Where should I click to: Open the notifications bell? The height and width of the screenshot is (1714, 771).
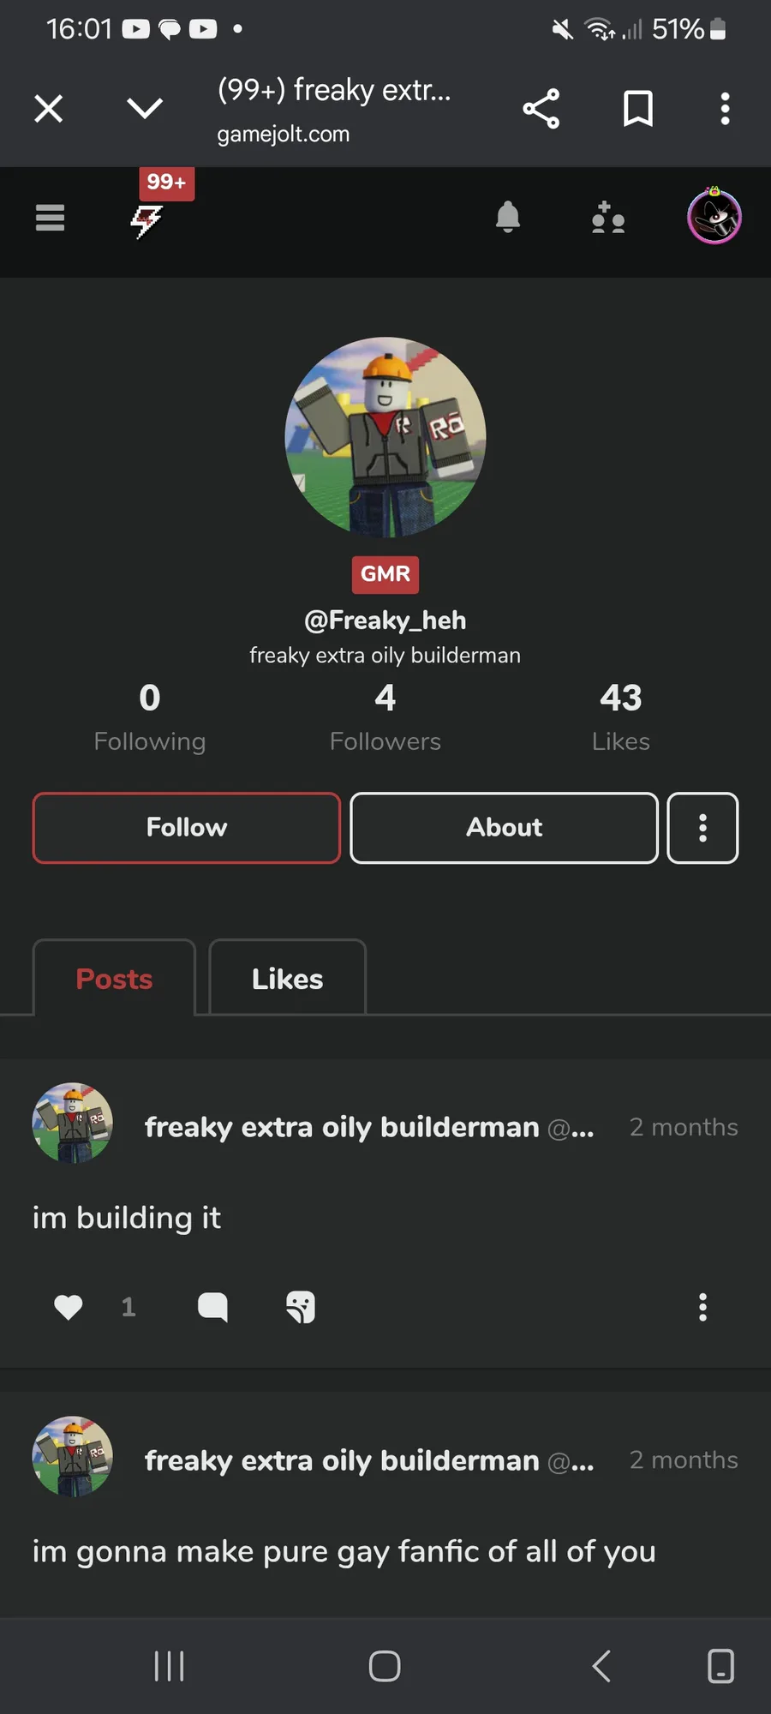pos(508,218)
